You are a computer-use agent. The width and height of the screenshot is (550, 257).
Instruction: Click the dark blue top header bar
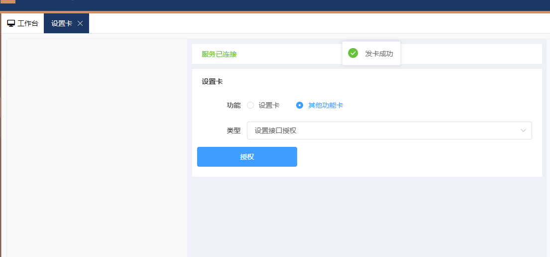click(299, 5)
